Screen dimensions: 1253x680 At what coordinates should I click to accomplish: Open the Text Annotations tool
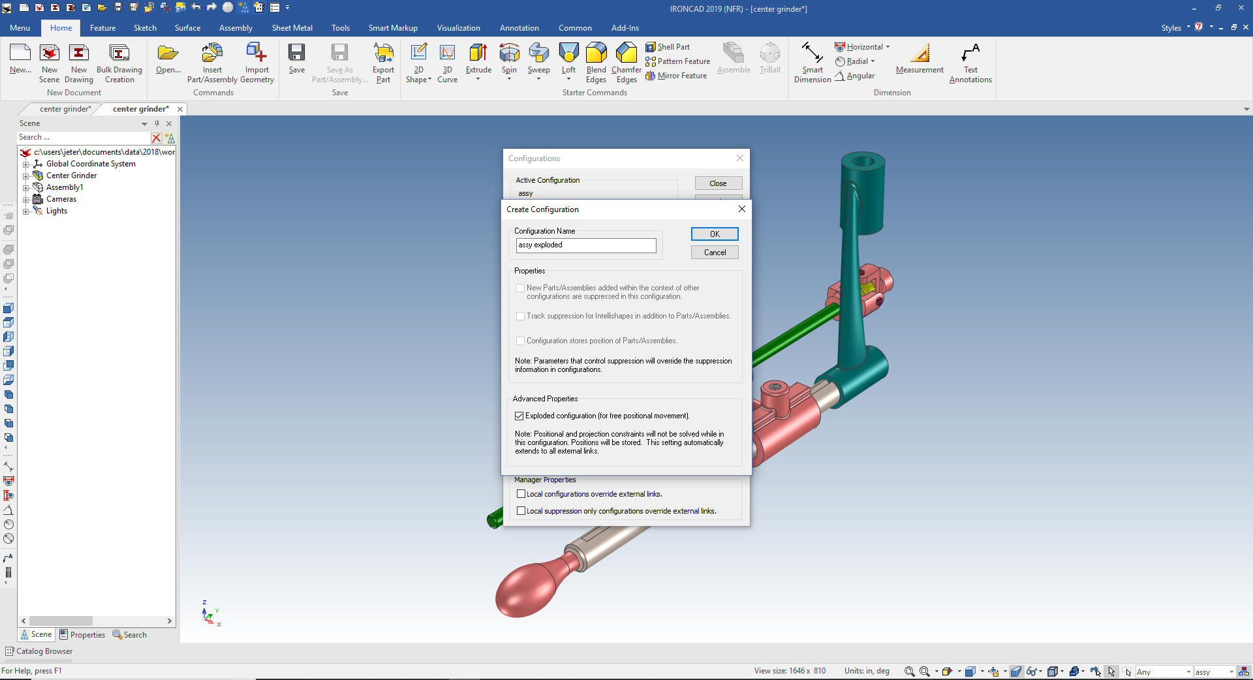[970, 54]
